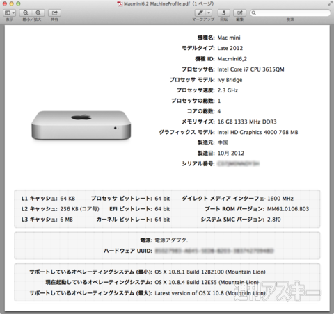Screen dimensions: 334x314
Task: Click the 'Mac mini' model name value
Action: pyautogui.click(x=229, y=38)
